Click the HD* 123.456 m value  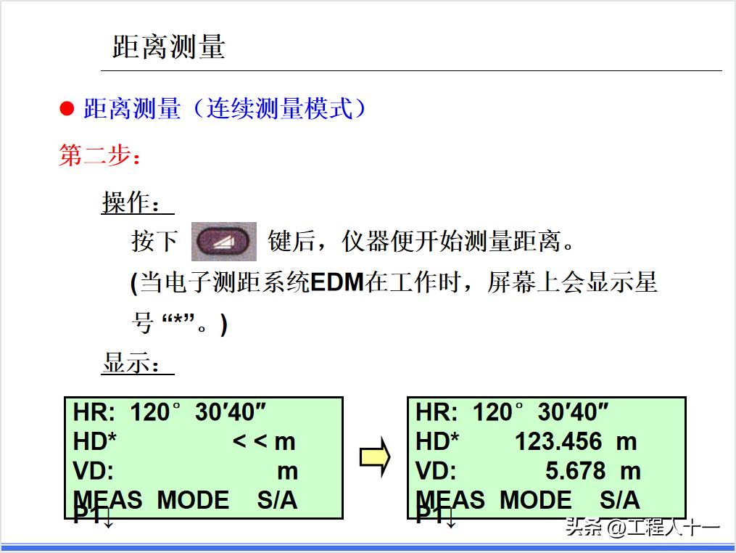(x=576, y=442)
